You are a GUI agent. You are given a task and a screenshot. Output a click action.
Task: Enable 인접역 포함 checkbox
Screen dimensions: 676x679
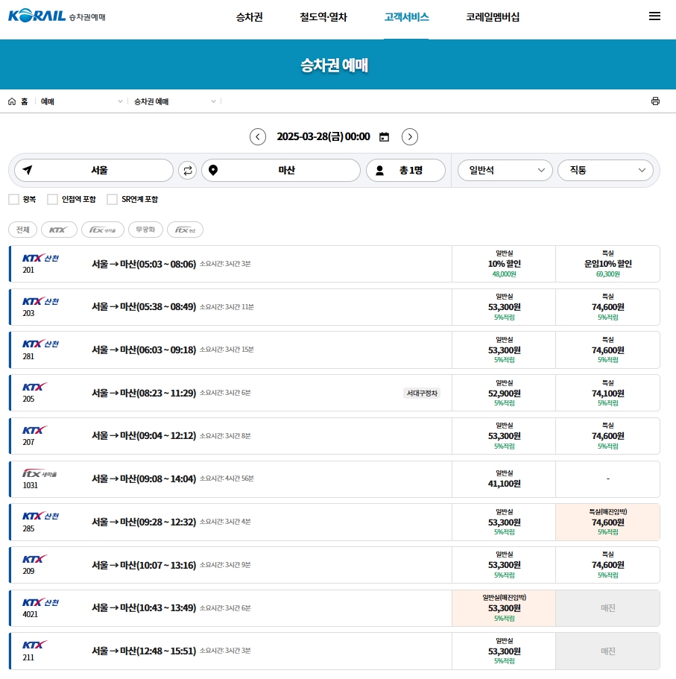coord(52,199)
